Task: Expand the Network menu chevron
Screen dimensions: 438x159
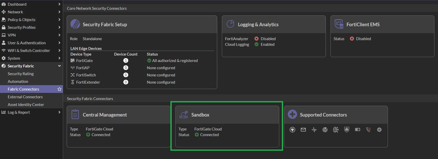Action: (59, 12)
